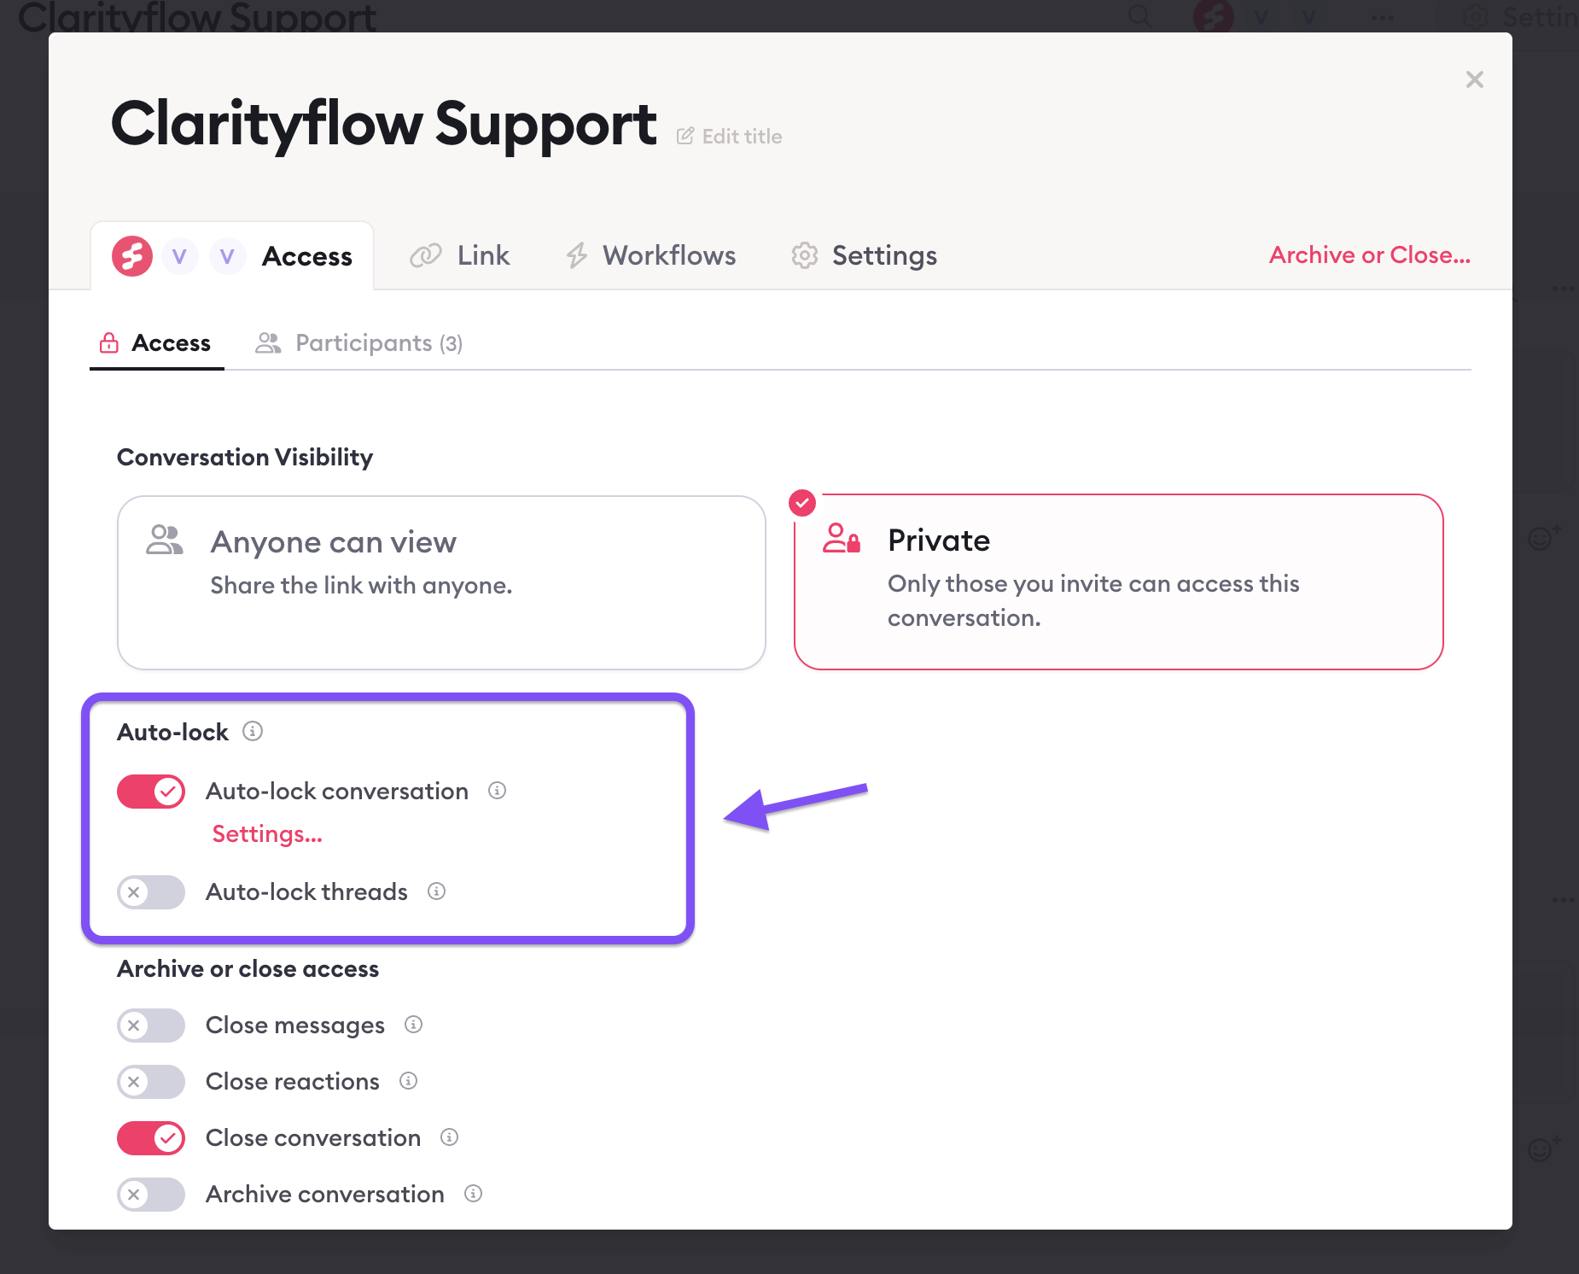The height and width of the screenshot is (1274, 1579).
Task: Show info for Close reactions
Action: click(408, 1081)
